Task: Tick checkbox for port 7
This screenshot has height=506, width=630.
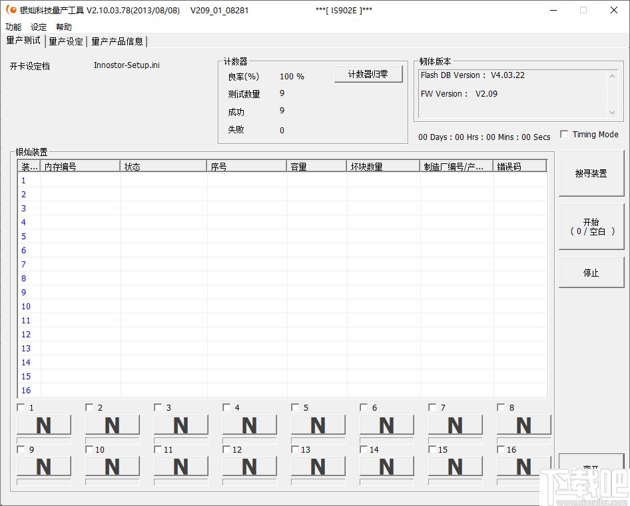Action: (432, 407)
